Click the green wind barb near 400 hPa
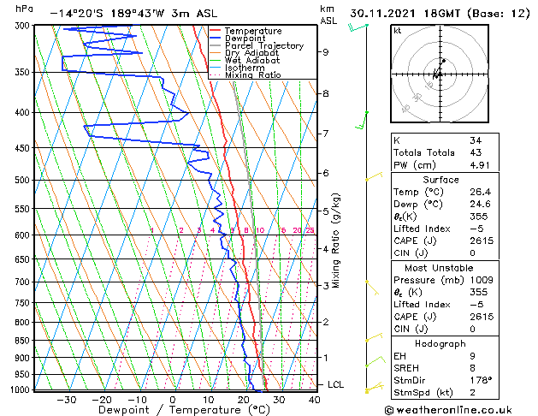Image resolution: width=538 pixels, height=416 pixels. tap(362, 120)
